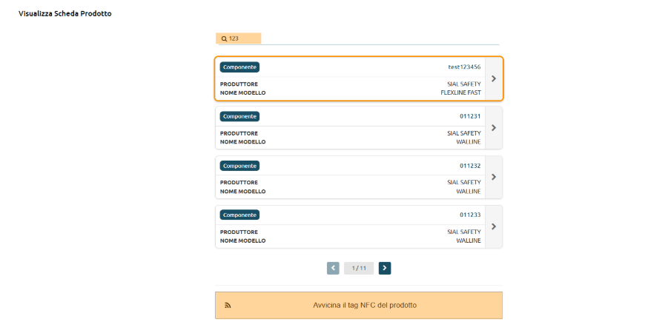The height and width of the screenshot is (336, 668).
Task: Click Componente badge on the 011232 card
Action: pos(240,166)
